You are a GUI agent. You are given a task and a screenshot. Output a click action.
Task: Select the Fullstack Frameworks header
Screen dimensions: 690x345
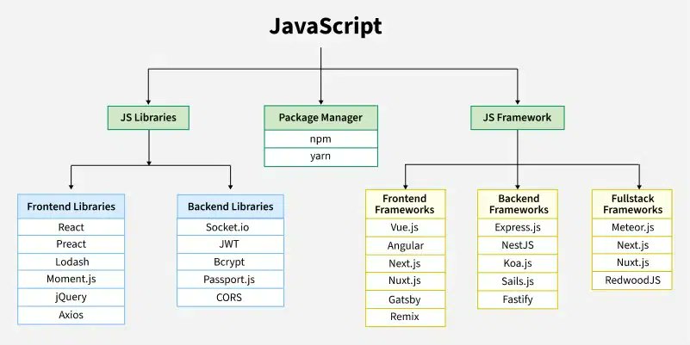(x=632, y=205)
